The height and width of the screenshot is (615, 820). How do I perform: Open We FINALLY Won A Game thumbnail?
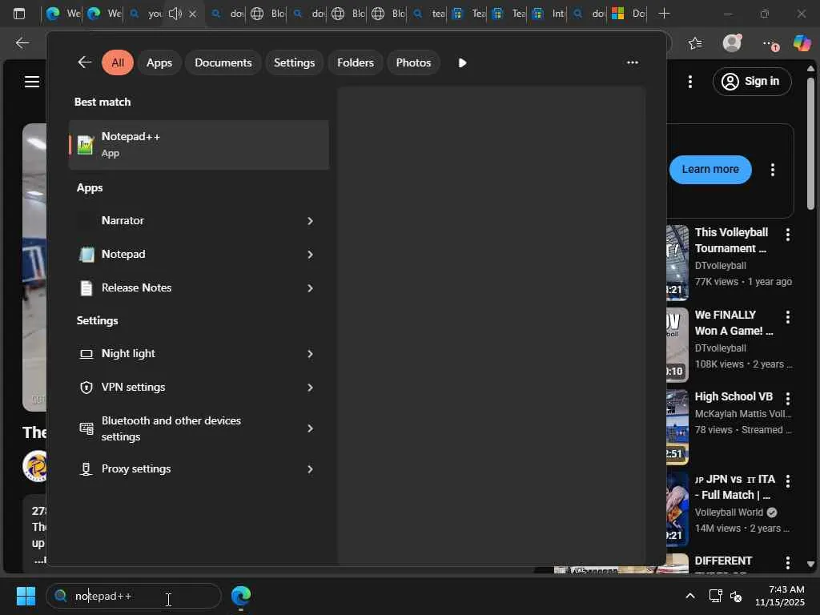(x=677, y=345)
